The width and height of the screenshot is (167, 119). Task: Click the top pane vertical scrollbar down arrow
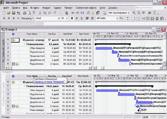(164, 63)
